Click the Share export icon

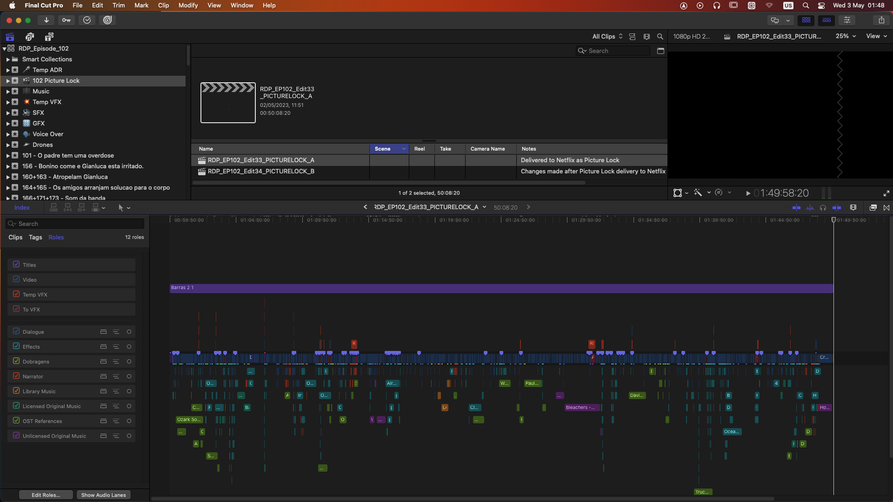[881, 20]
